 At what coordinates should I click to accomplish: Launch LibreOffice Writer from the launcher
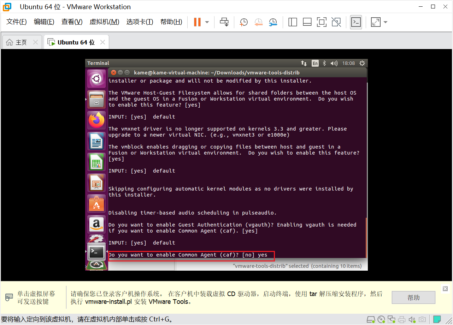click(96, 141)
